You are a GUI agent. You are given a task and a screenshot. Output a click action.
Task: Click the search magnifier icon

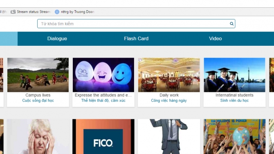click(x=231, y=24)
